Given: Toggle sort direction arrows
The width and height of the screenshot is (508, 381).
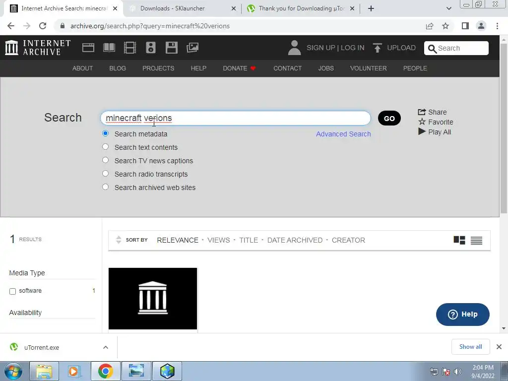Looking at the screenshot, I should [119, 240].
